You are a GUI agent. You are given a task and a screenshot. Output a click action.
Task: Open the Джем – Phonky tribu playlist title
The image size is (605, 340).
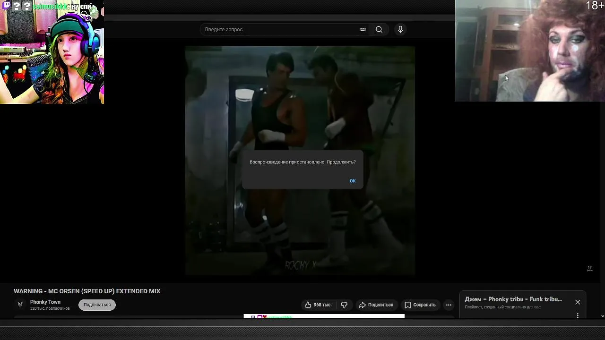pos(513,299)
